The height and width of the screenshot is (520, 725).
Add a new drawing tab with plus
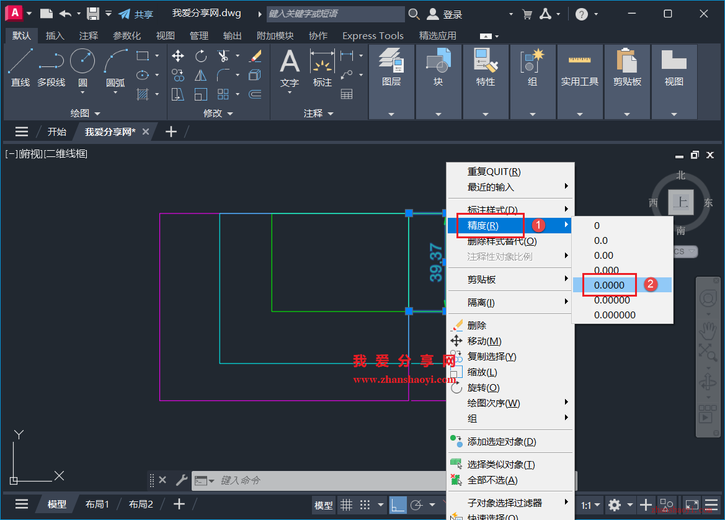click(171, 132)
